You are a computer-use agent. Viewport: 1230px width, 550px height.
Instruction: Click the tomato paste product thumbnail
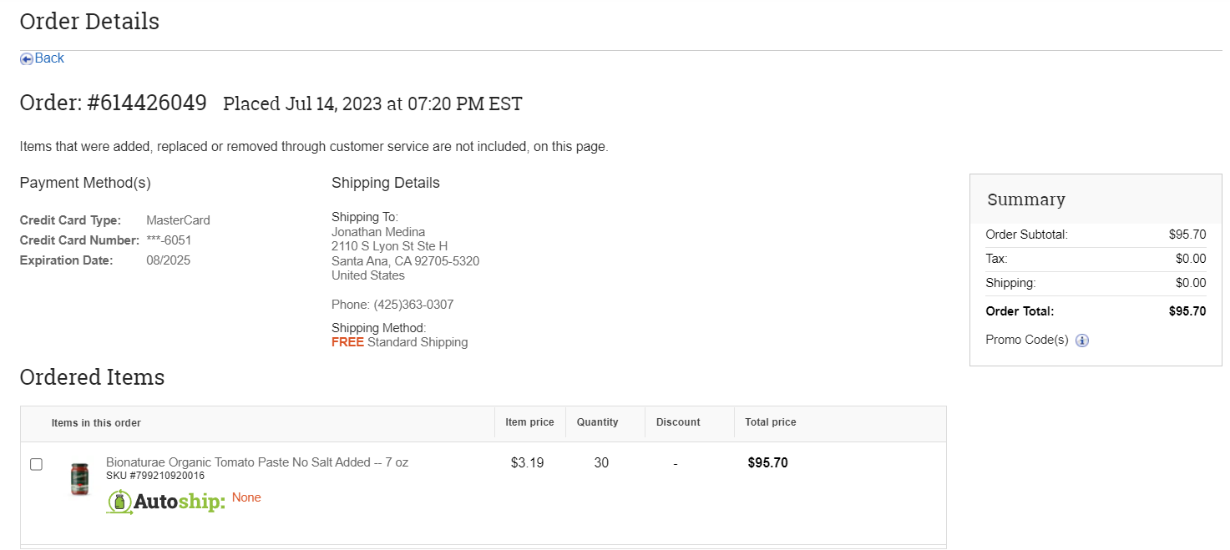pos(79,479)
